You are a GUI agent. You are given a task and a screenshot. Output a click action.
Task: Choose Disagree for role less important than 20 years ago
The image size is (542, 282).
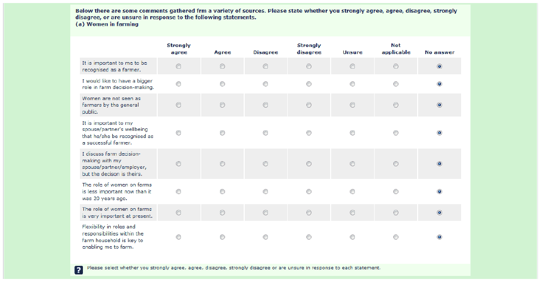pyautogui.click(x=265, y=192)
